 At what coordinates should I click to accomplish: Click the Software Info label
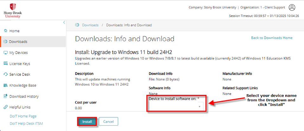(x=159, y=88)
